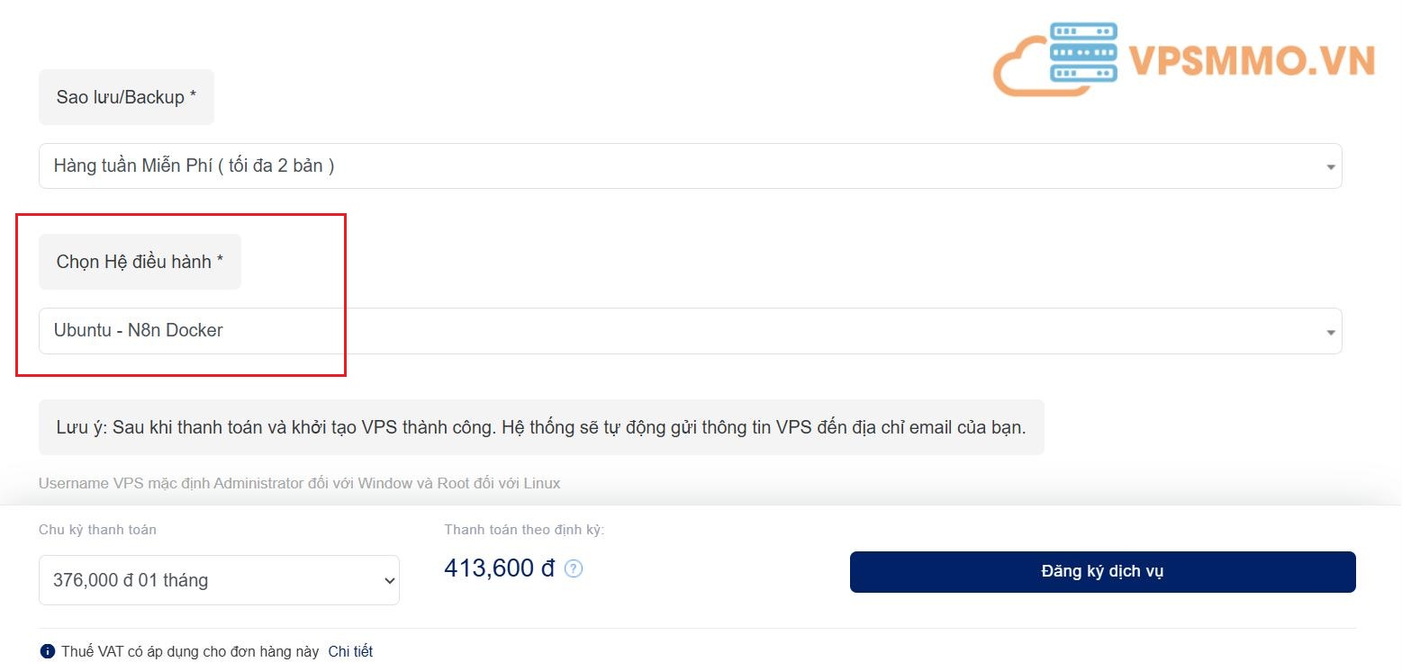Click the VPSMMO.VN logo text
1402x671 pixels.
click(1252, 60)
